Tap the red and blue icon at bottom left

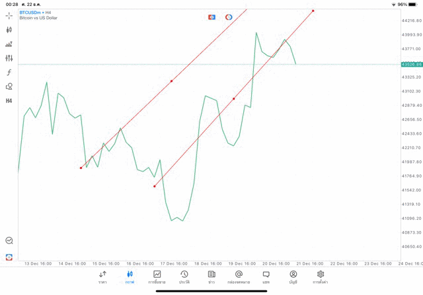[9, 257]
